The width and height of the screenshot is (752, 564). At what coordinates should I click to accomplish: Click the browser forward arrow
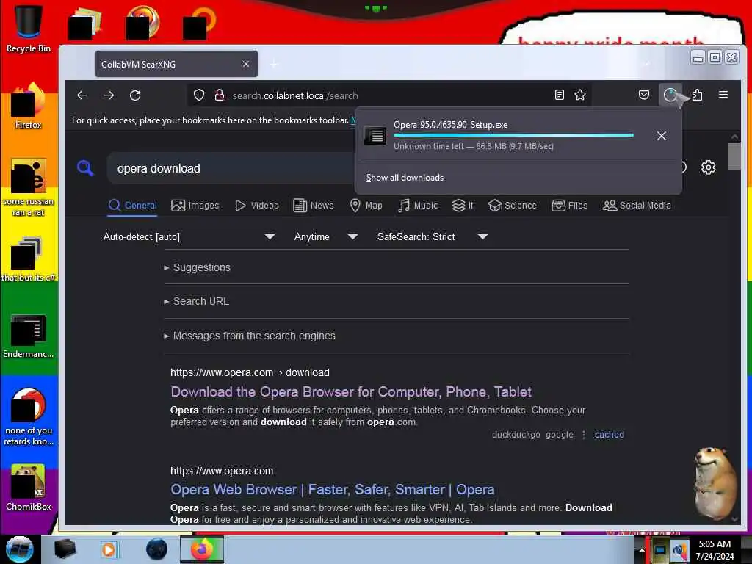[109, 95]
